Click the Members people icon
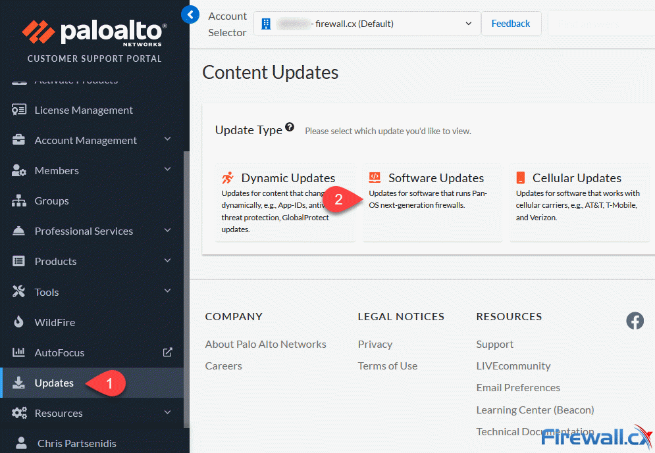The image size is (655, 453). [19, 170]
